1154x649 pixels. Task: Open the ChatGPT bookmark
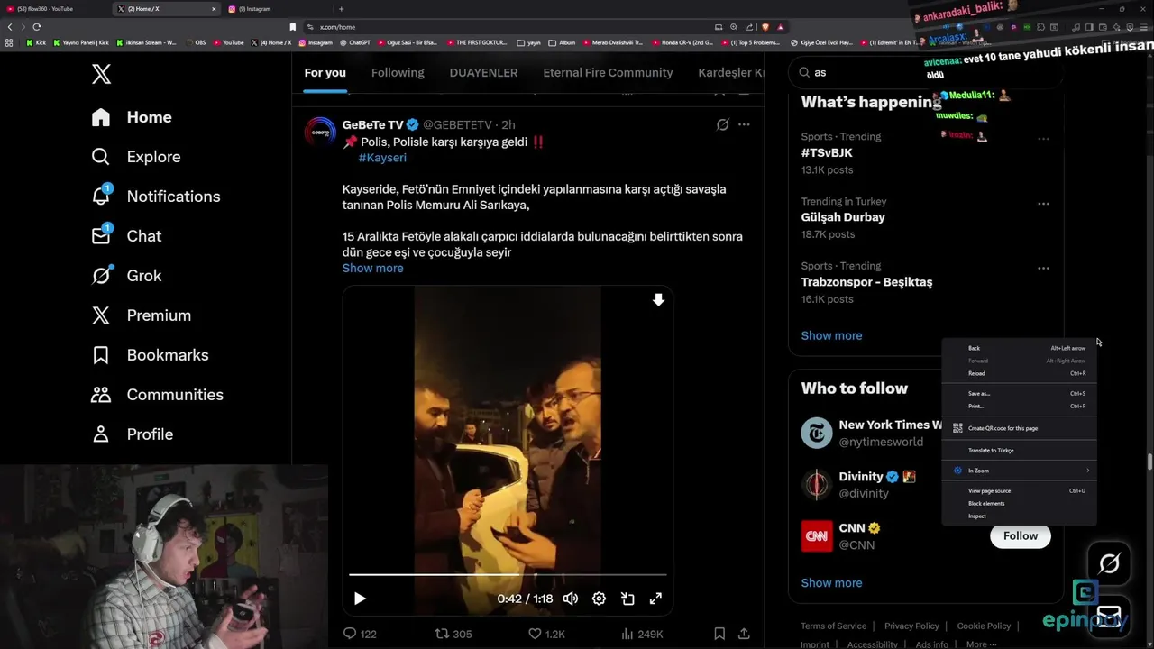click(354, 42)
